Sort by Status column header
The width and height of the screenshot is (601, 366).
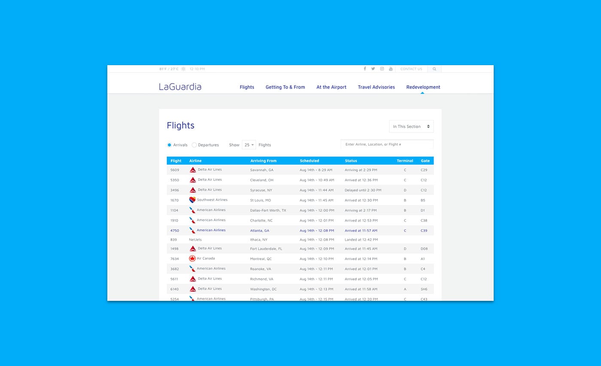pos(351,161)
